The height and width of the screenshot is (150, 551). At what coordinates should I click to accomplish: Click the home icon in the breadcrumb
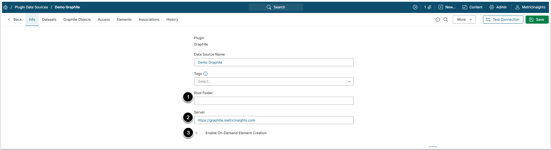(5, 7)
